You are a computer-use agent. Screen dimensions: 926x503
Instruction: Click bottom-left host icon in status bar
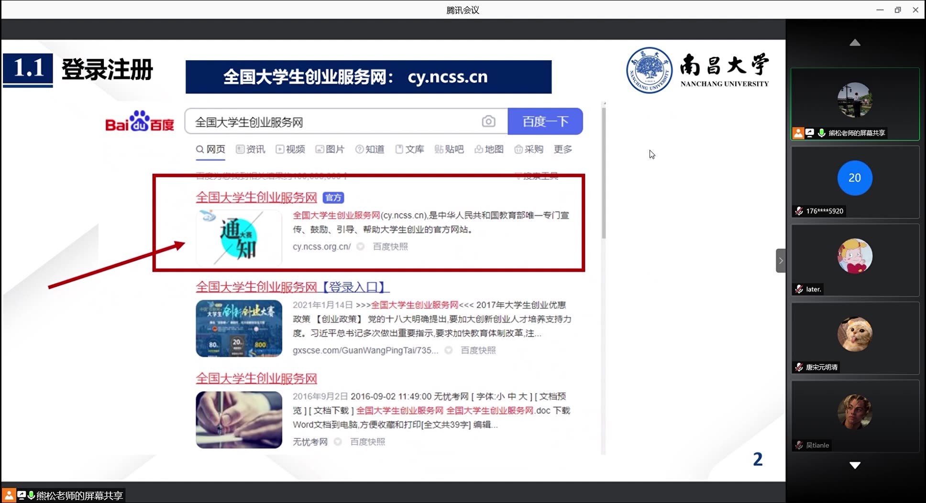pyautogui.click(x=9, y=495)
